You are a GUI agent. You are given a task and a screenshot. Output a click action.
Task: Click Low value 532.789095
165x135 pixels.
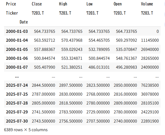point(99,49)
